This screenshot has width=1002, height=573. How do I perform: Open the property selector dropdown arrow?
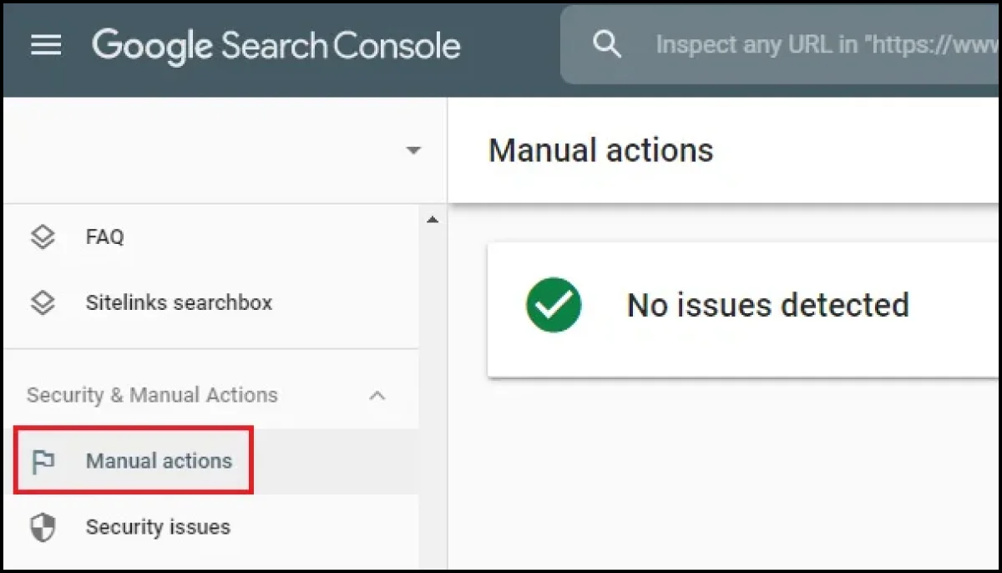[412, 151]
